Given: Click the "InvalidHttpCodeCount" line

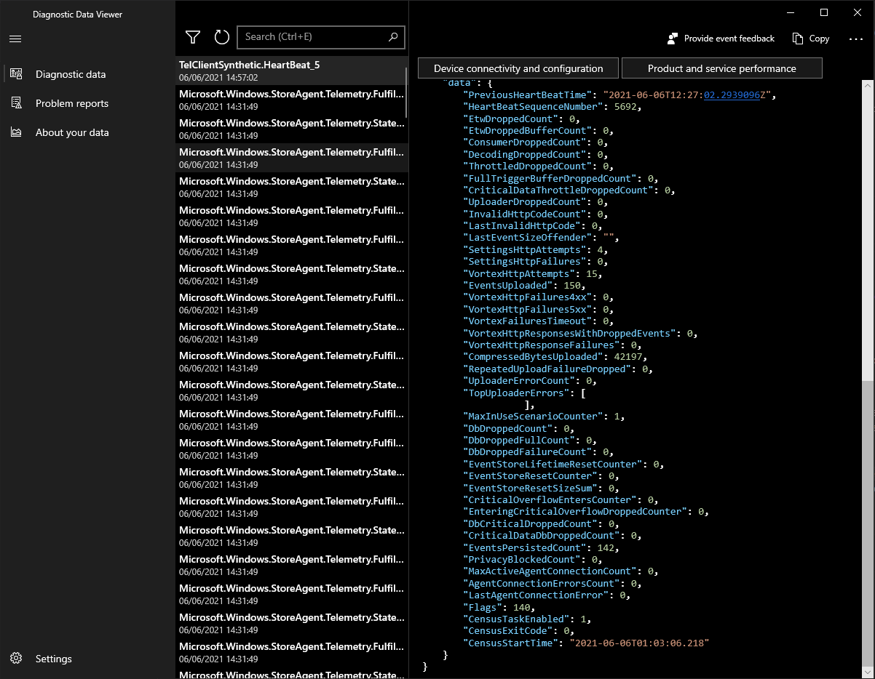Looking at the screenshot, I should (x=535, y=214).
